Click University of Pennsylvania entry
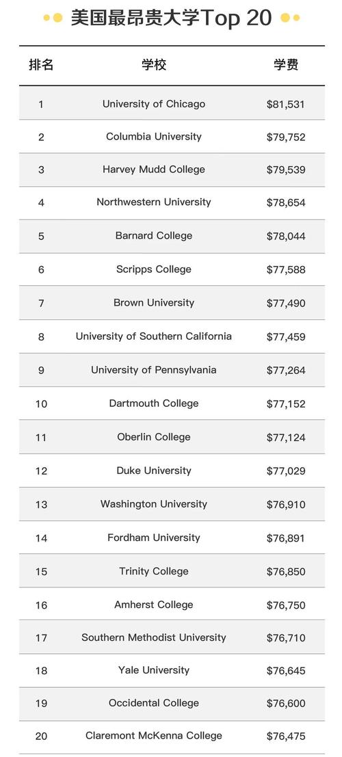 (154, 370)
